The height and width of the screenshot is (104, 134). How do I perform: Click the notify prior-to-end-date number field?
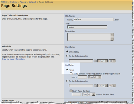tap(76, 94)
